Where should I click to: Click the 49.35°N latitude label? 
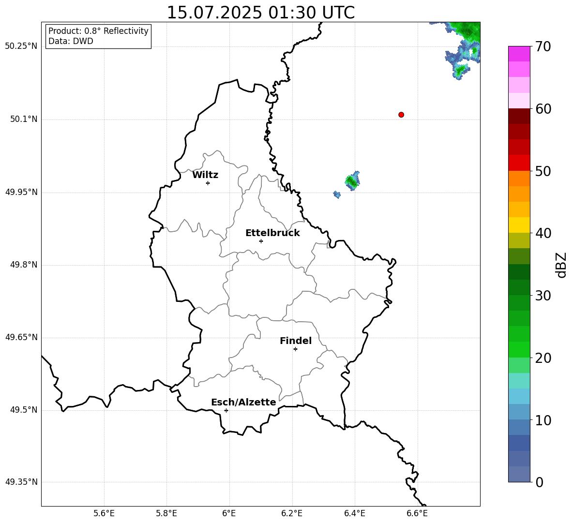point(21,482)
